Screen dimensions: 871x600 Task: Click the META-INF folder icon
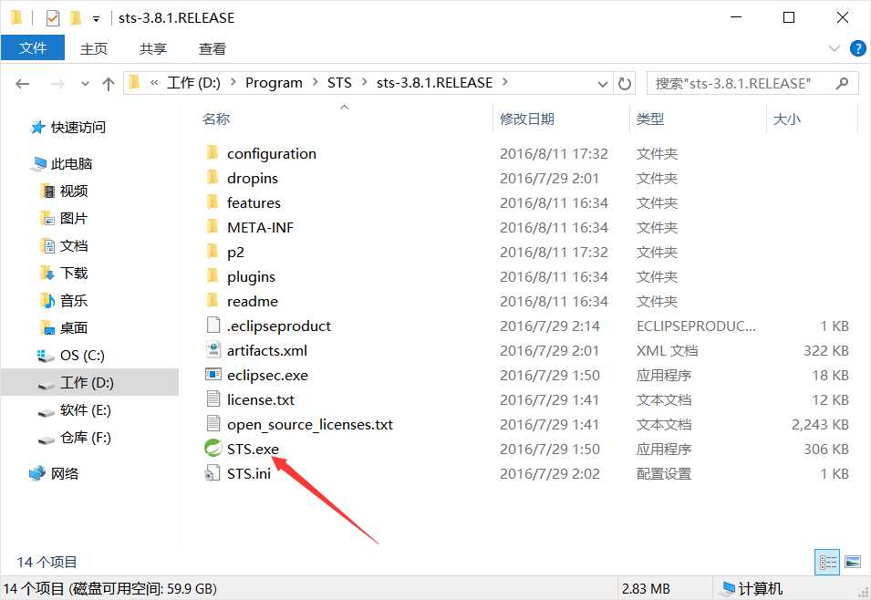(213, 227)
